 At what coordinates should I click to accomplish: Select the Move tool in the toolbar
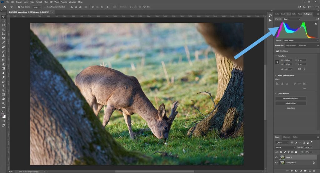(x=3, y=17)
